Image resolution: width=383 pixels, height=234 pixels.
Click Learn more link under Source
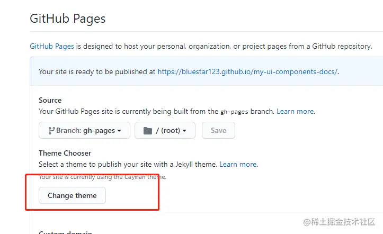295,111
